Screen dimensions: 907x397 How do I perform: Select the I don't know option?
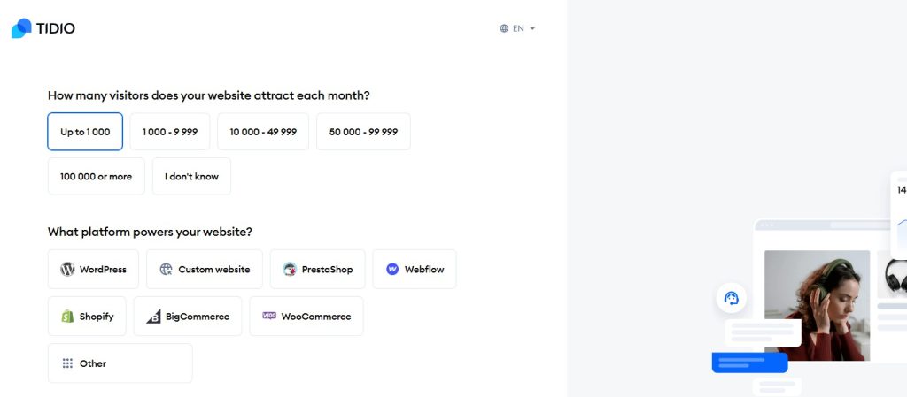[x=191, y=177]
